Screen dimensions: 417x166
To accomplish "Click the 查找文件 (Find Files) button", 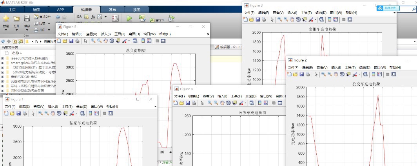I will click(43, 16).
